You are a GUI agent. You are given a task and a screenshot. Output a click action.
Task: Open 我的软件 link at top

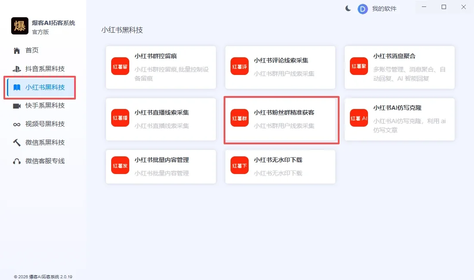384,9
